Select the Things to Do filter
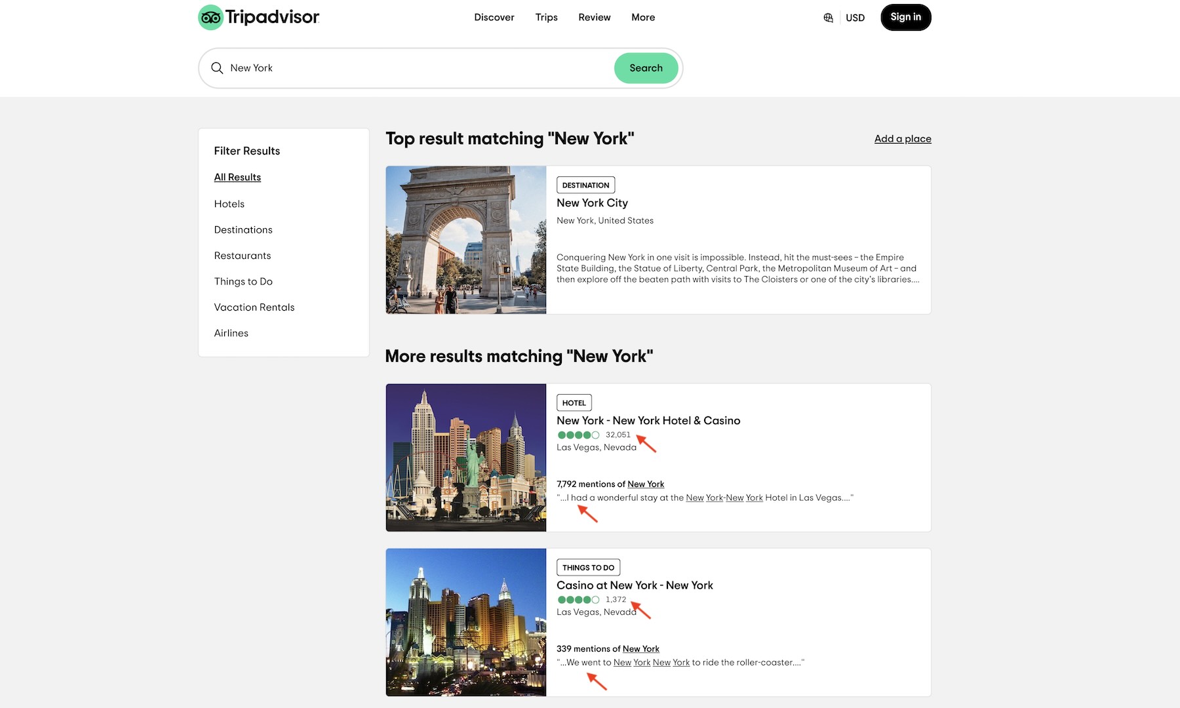The width and height of the screenshot is (1180, 708). (243, 281)
